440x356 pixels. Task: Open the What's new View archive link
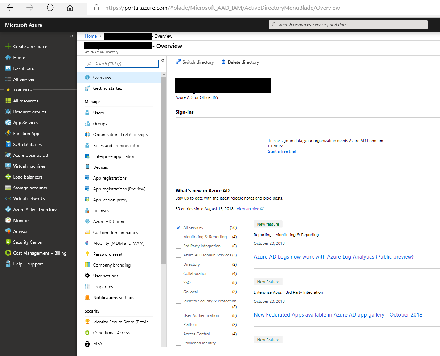pyautogui.click(x=248, y=208)
